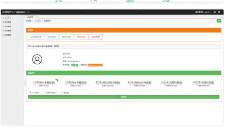Click the 账号: admin text in user info

pos(67,57)
